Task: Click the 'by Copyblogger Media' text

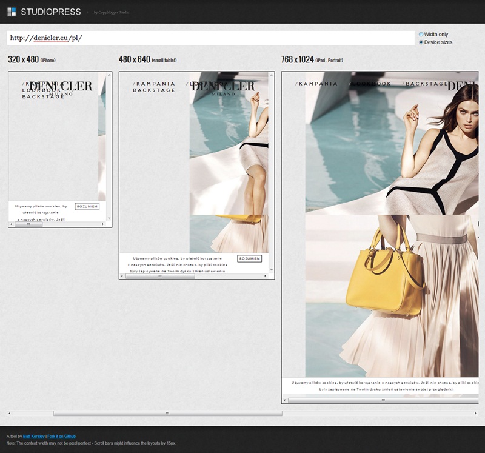Action: [x=112, y=12]
